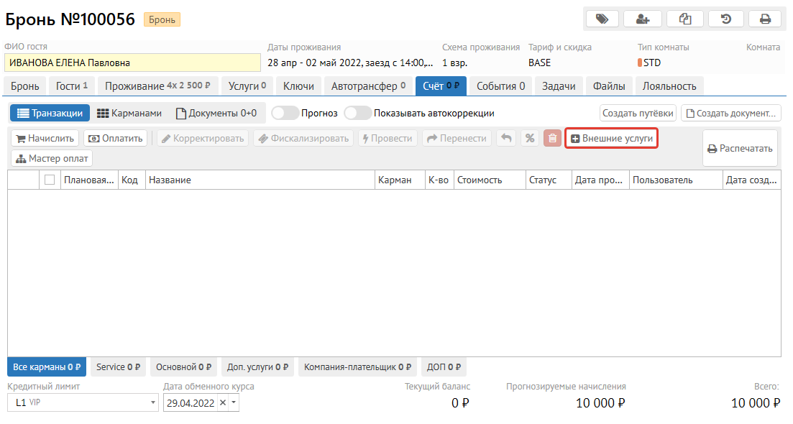Click the ФИО гостя name field
This screenshot has height=424, width=793.
click(x=132, y=63)
